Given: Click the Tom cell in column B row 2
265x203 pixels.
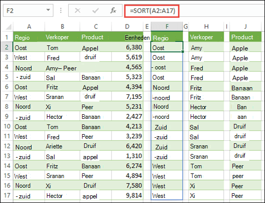Looking at the screenshot, I should pyautogui.click(x=62, y=47).
